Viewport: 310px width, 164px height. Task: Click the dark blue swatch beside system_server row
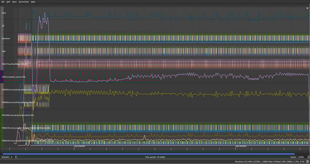[2, 77]
